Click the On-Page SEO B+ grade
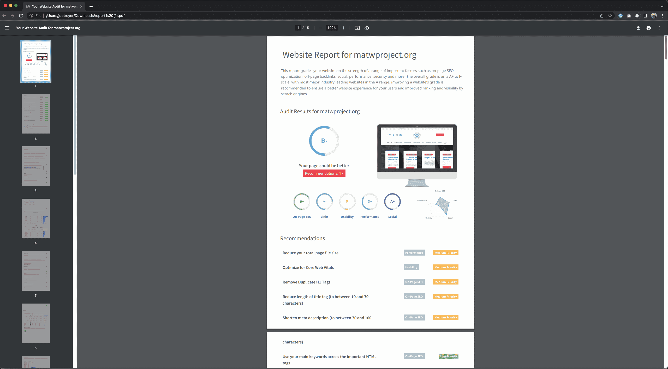Screen dimensions: 668x369 point(302,202)
